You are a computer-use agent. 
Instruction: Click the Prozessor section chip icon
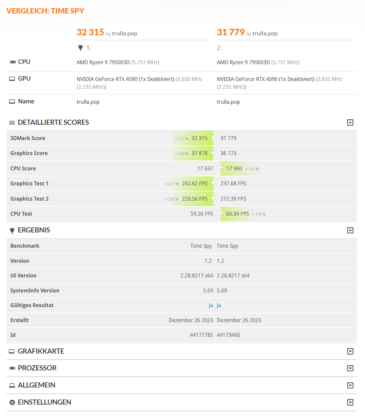12,368
